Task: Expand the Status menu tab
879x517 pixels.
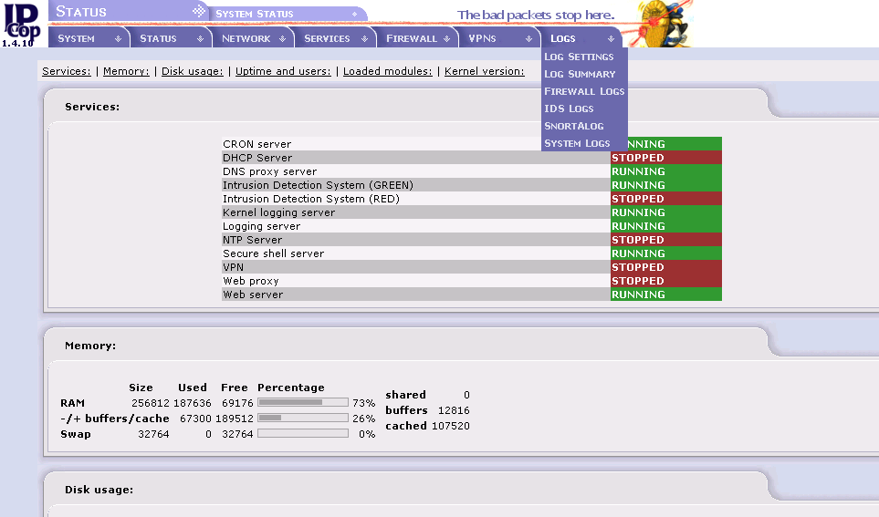Action: point(158,38)
